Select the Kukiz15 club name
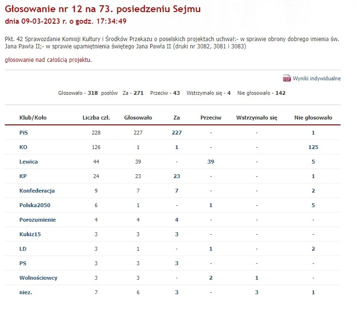 (30, 234)
